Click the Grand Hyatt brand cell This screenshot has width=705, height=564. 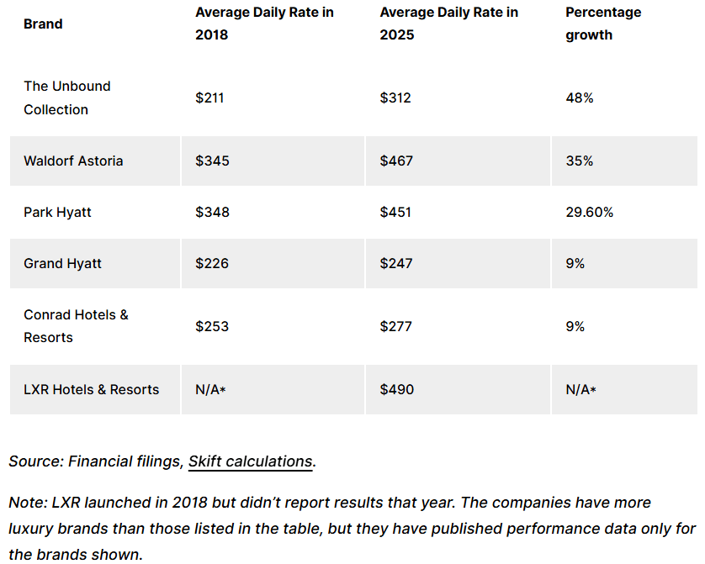tap(62, 263)
